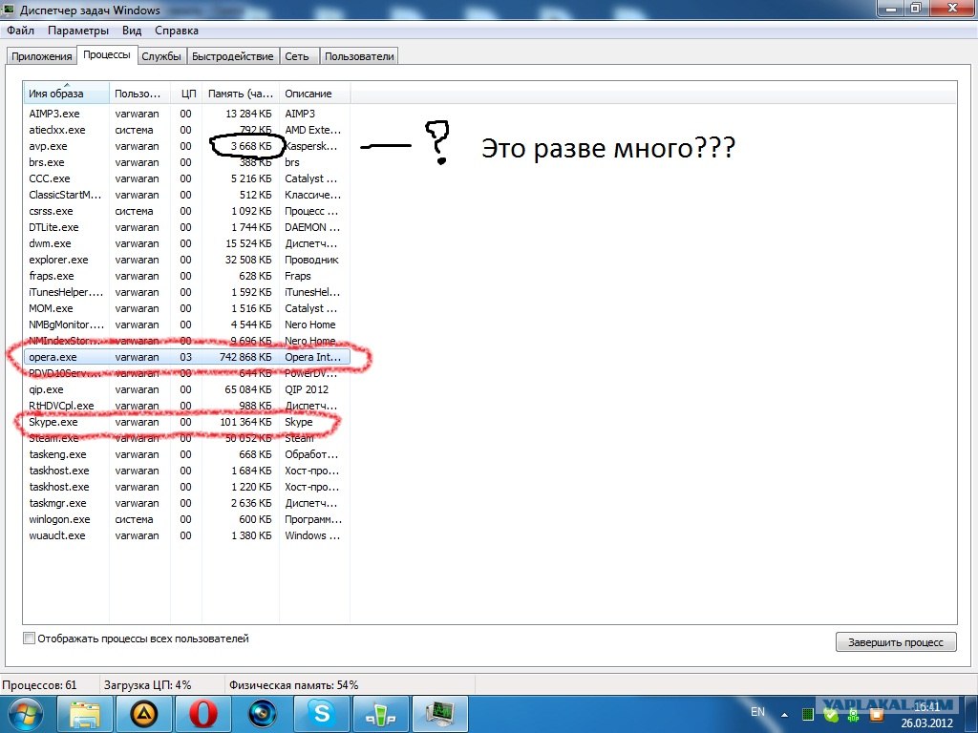Sort by Пользователь column header

click(139, 94)
